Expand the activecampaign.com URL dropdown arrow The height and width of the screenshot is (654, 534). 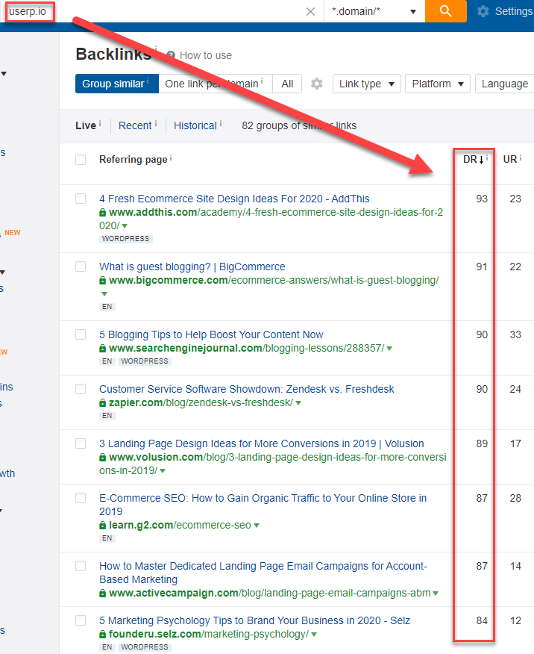coord(436,594)
